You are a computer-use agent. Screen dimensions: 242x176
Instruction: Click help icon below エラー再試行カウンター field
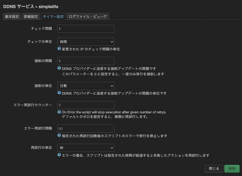[59, 112]
